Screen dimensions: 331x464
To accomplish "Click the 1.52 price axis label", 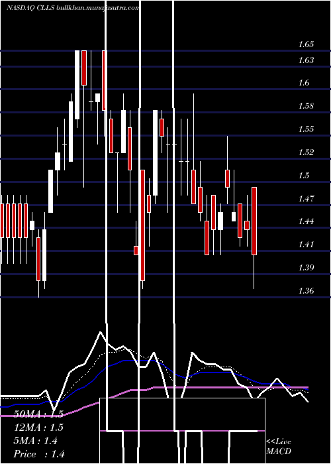I will [x=306, y=152].
